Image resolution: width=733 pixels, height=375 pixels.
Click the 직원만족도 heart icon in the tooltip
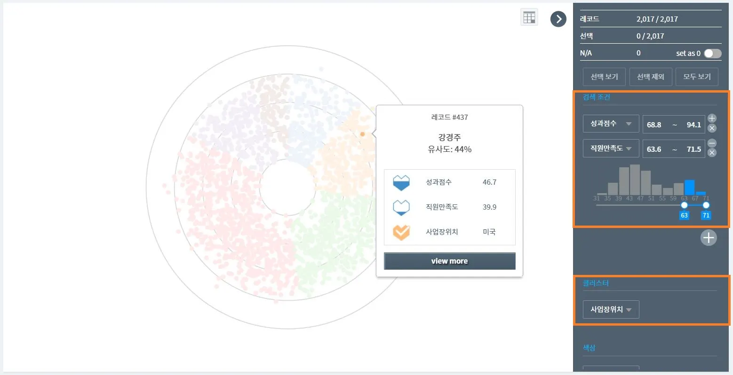point(401,207)
